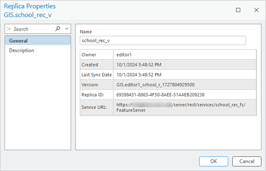Dismiss dialog using Cancel button
The image size is (266, 171).
246,161
